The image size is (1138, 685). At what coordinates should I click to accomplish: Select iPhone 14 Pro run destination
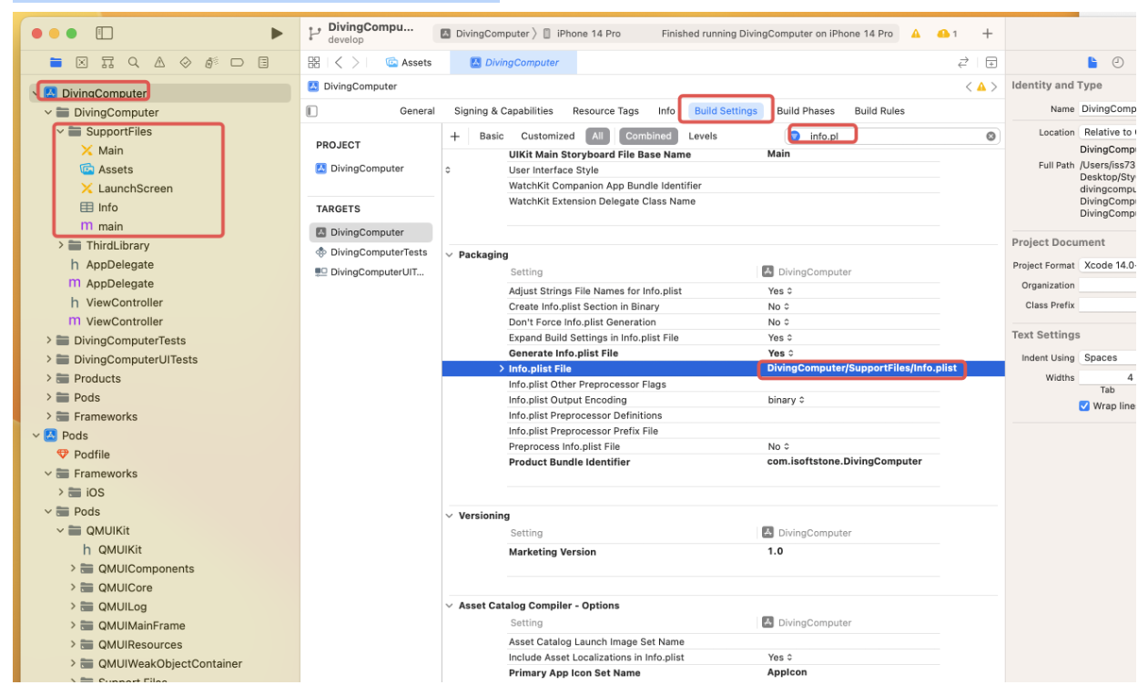582,34
